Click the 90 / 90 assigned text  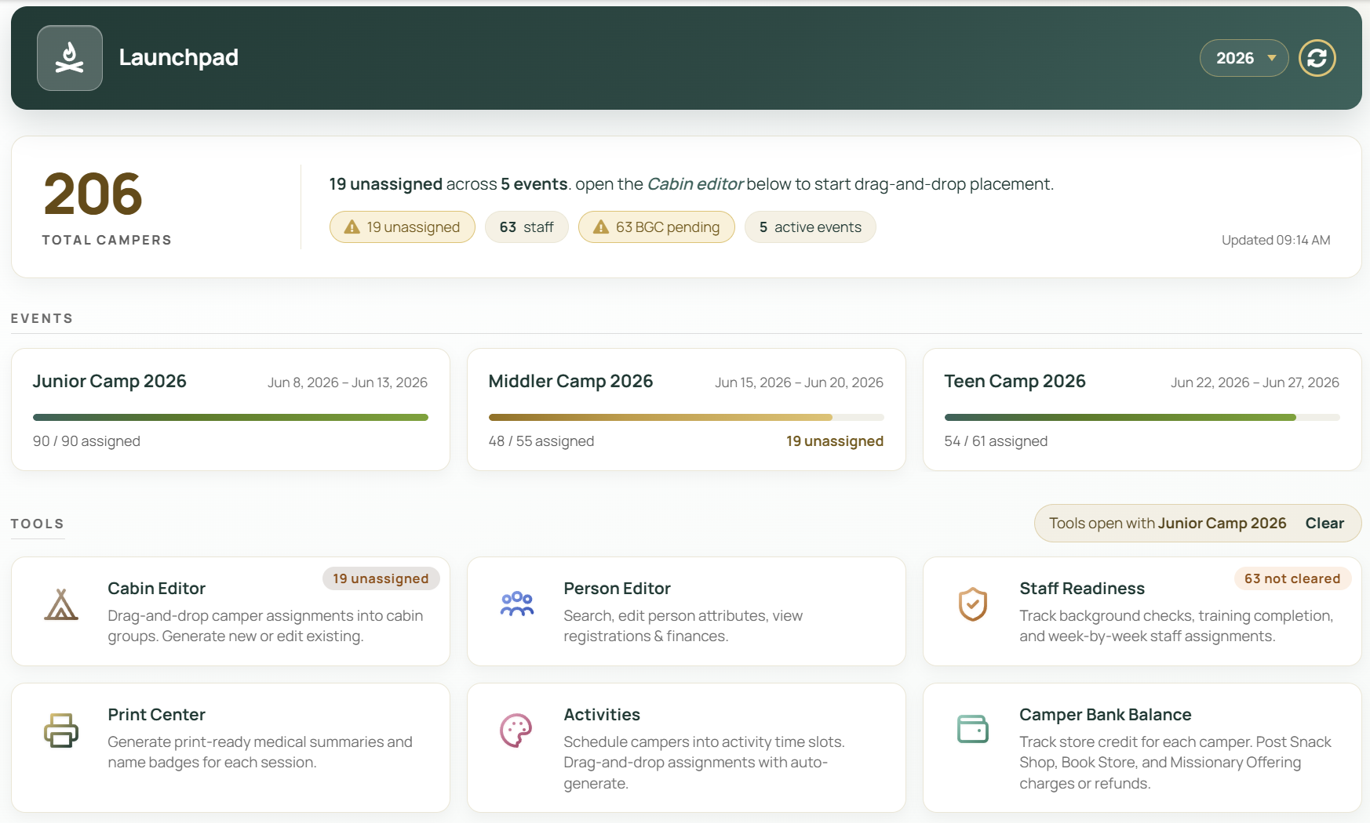86,441
